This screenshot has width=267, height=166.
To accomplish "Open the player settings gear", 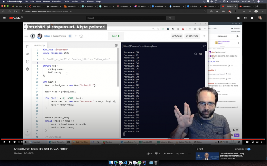I will click(247, 142).
